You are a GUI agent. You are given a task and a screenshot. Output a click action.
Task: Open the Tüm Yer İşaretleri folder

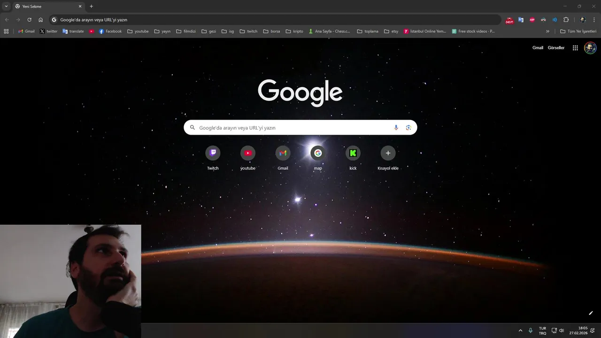coord(578,31)
